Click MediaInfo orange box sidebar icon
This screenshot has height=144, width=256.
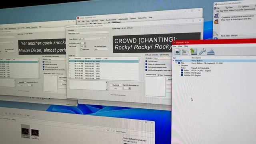216,22
